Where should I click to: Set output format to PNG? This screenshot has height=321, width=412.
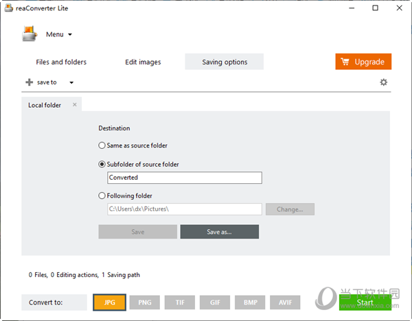click(x=144, y=302)
